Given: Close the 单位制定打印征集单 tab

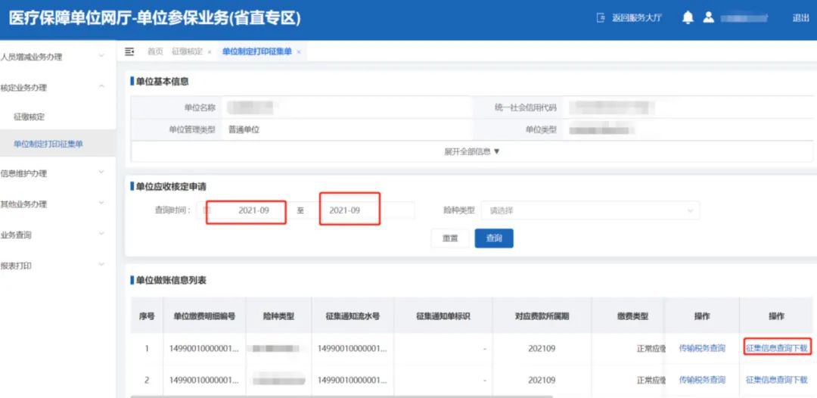Looking at the screenshot, I should click(x=299, y=52).
